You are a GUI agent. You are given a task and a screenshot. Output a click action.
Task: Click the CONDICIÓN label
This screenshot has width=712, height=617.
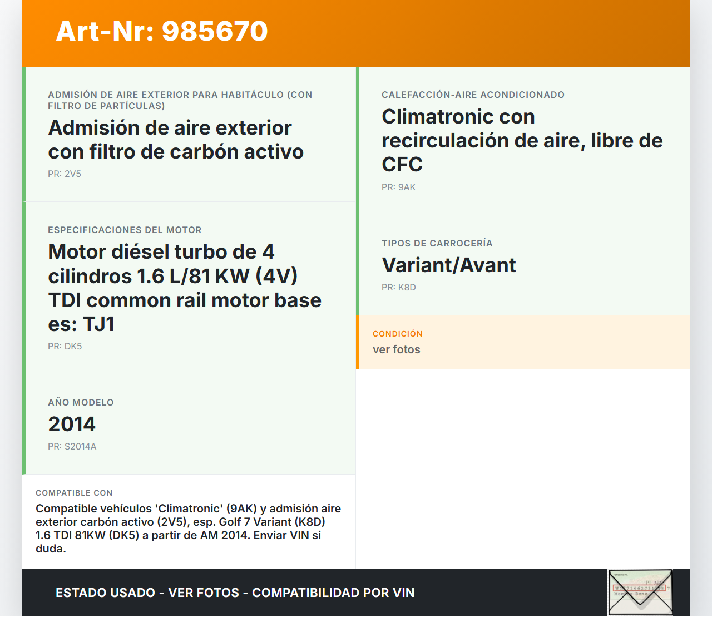397,334
